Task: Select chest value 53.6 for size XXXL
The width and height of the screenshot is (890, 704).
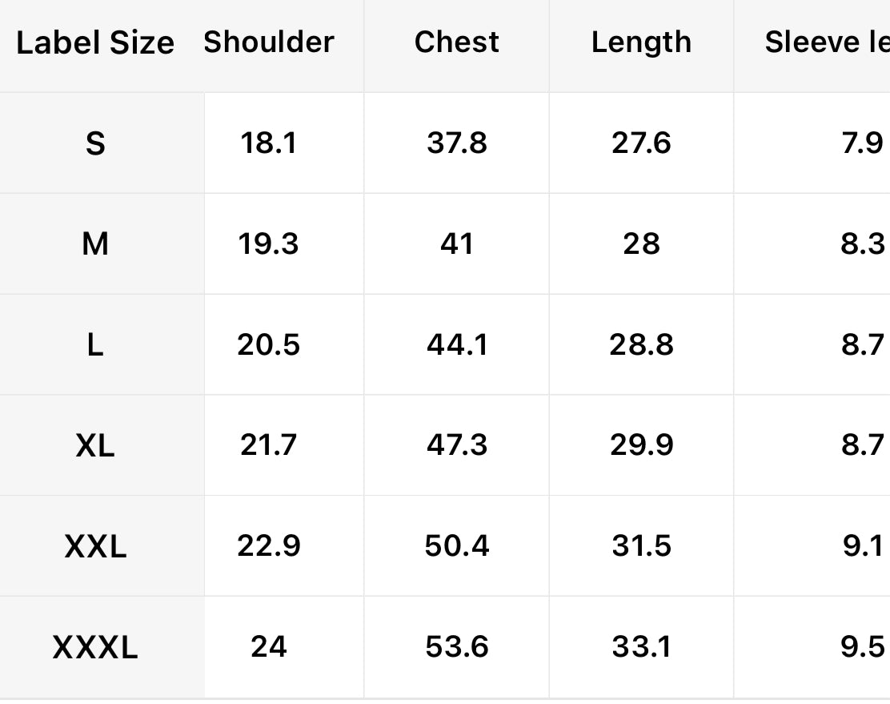Action: pos(457,646)
